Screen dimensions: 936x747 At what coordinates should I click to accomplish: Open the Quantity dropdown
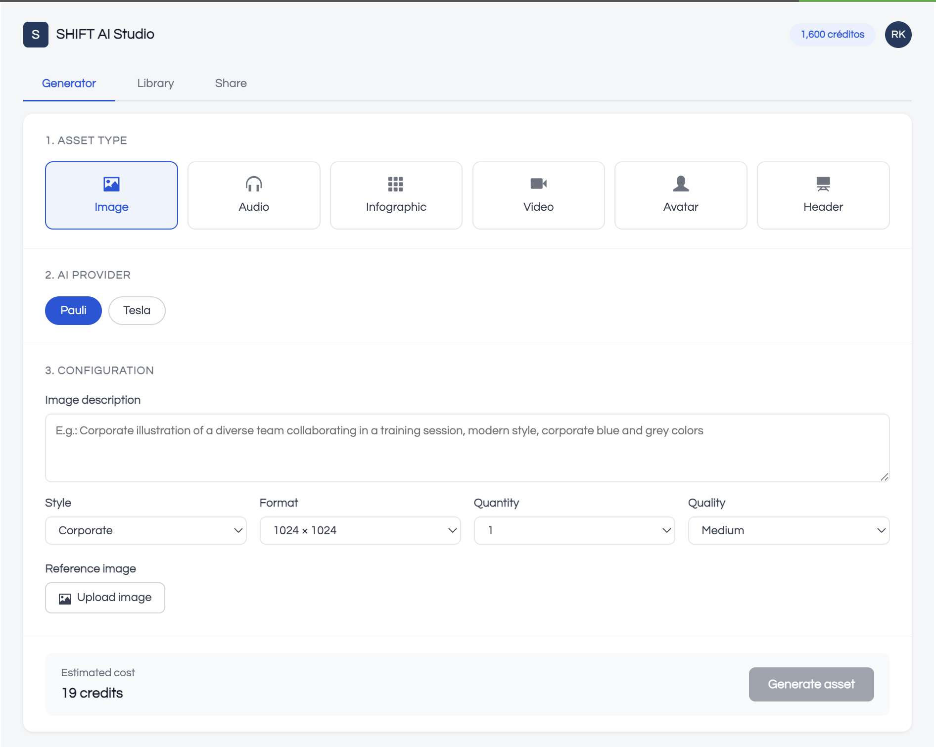click(x=574, y=530)
